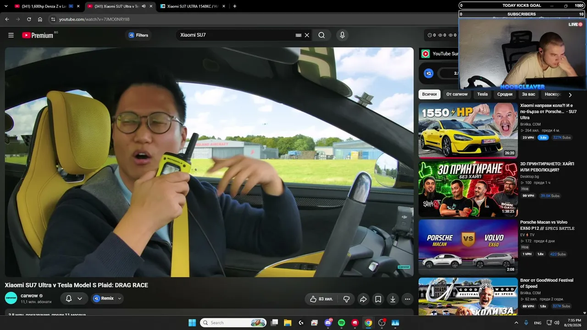Open the on-screen keyboard in search box
The width and height of the screenshot is (587, 330).
pyautogui.click(x=299, y=35)
